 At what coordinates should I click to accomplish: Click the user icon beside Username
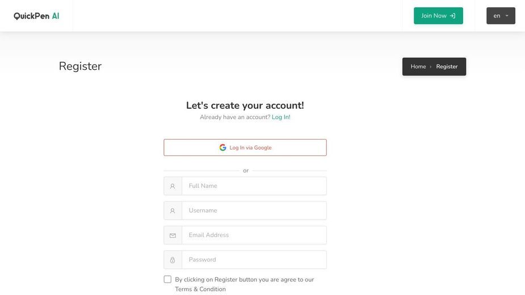pos(173,210)
